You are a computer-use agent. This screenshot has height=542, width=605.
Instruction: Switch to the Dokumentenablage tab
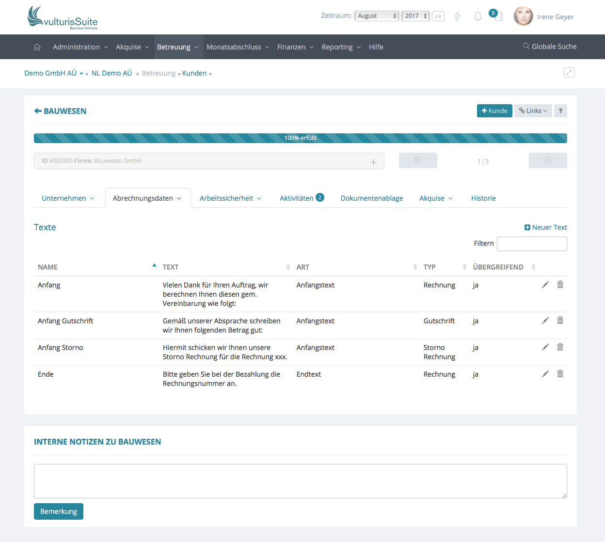pos(372,198)
